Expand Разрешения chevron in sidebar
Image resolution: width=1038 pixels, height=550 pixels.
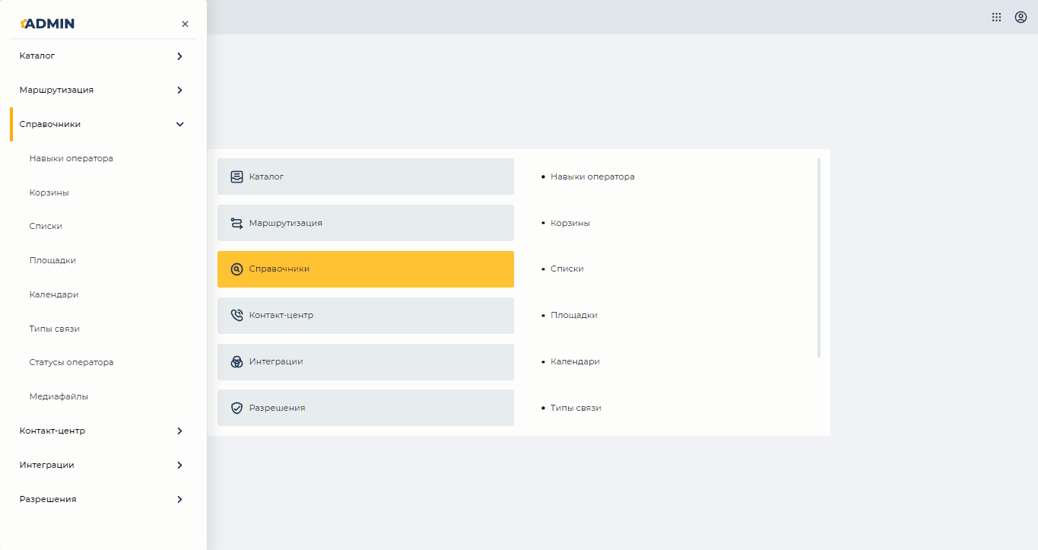(x=179, y=499)
